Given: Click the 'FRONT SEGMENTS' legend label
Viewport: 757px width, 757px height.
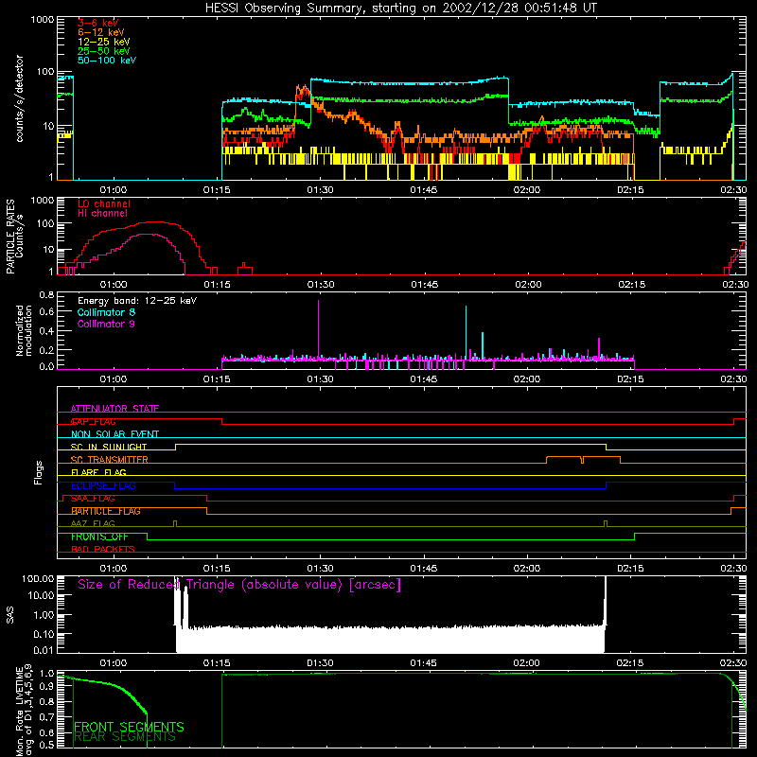Looking at the screenshot, I should (x=129, y=727).
